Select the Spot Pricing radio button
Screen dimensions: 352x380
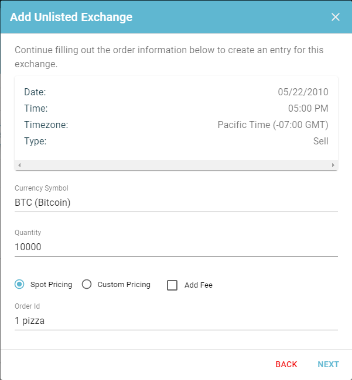coord(19,284)
